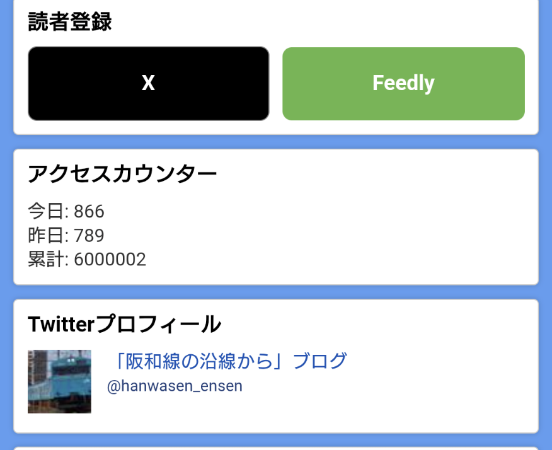Click the Twitterプロフィール heading
The image size is (552, 450).
coord(124,325)
